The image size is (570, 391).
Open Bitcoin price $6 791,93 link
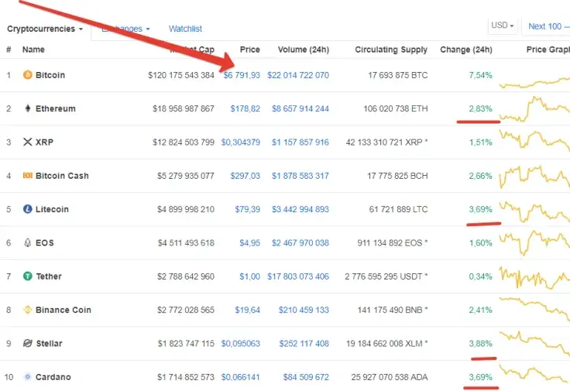(242, 75)
